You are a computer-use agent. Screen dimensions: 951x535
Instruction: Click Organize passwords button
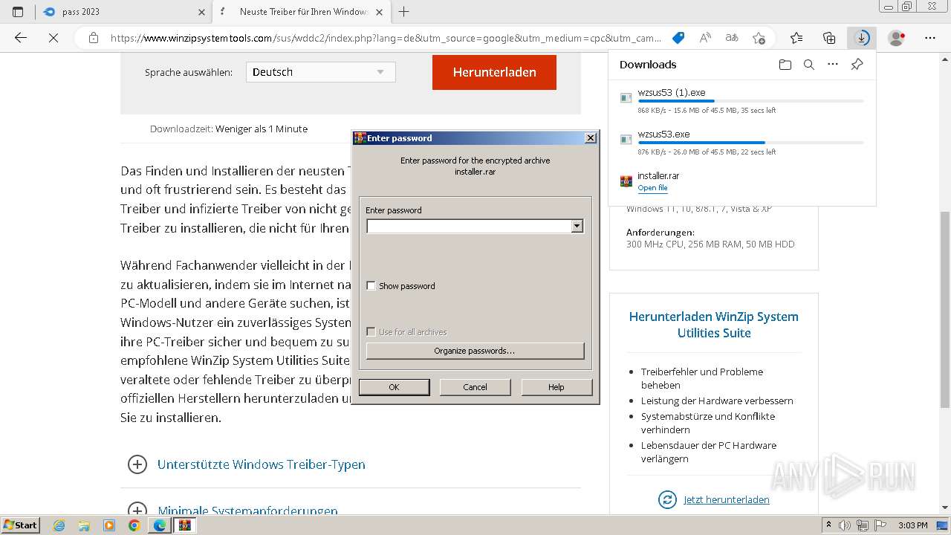pyautogui.click(x=475, y=351)
